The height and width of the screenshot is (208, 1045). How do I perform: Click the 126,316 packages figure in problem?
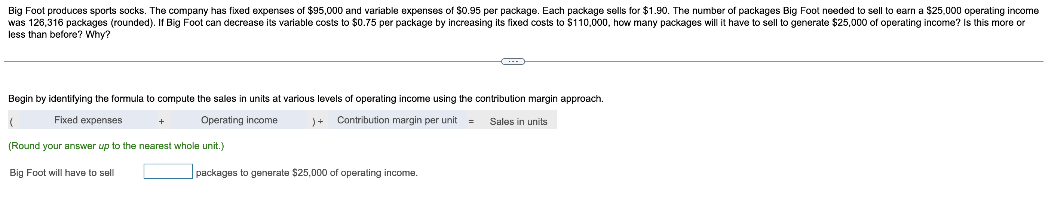point(45,23)
